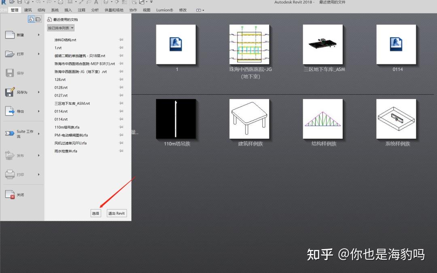Toggle the pin for 110m塔吊族.rfa

pos(121,127)
